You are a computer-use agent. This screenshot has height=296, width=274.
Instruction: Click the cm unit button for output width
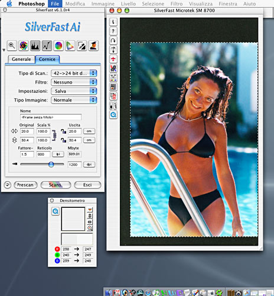[89, 131]
